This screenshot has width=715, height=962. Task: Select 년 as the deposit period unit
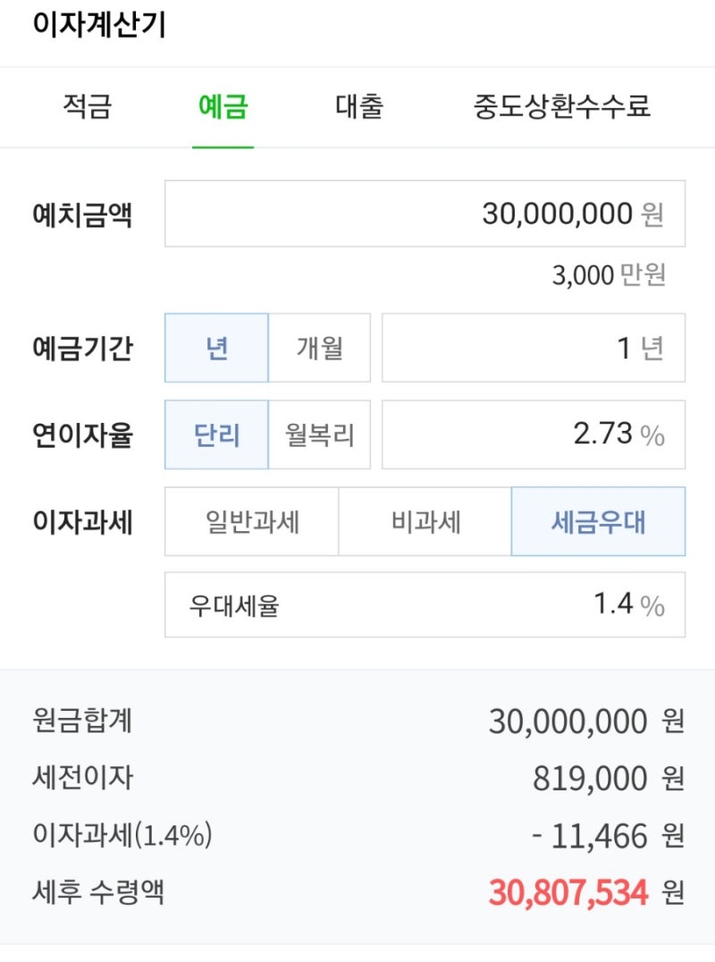(x=216, y=348)
